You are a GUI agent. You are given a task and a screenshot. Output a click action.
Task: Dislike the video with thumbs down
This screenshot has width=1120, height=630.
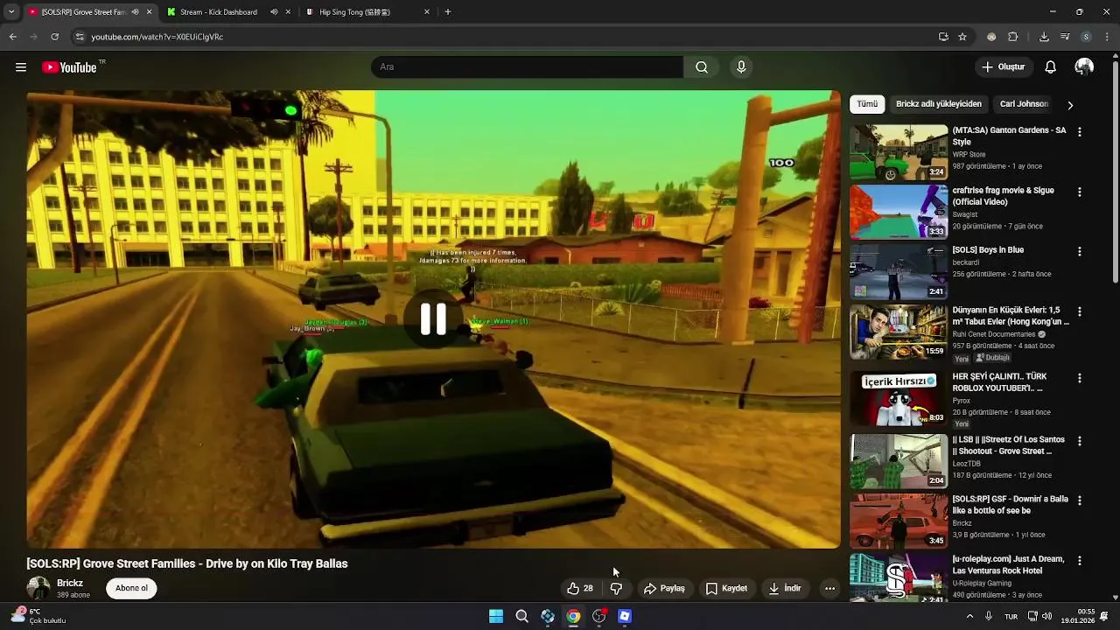click(616, 589)
